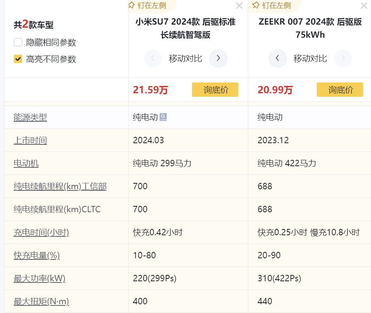This screenshot has width=371, height=313.
Task: Click the magnifier icon beside 纯电动
Action: (163, 117)
